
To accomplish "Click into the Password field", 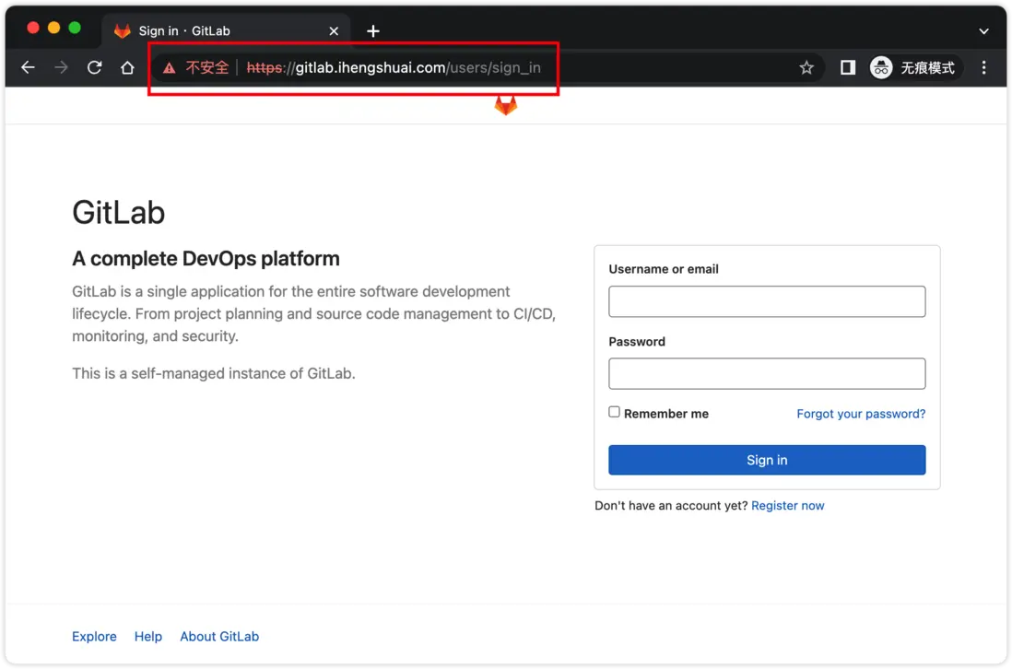I will [767, 373].
